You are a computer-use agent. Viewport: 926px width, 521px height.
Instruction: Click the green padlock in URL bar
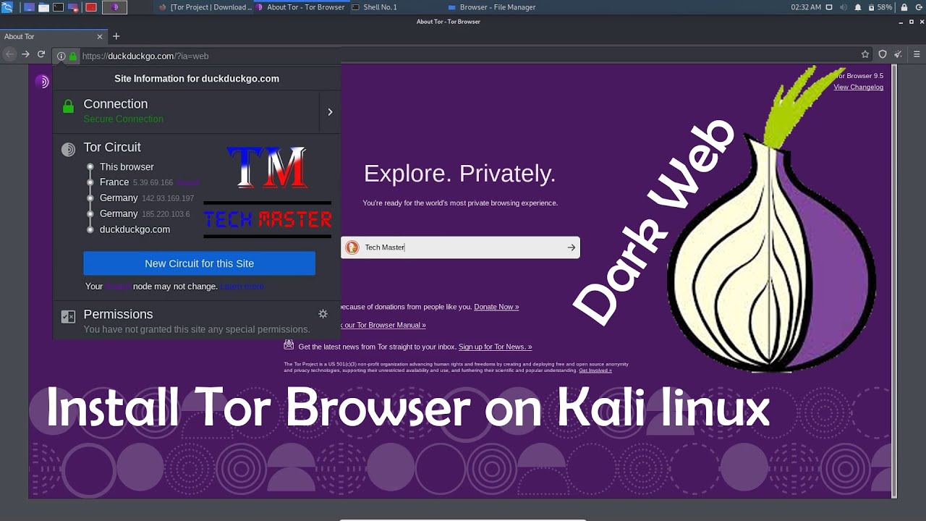(x=72, y=56)
